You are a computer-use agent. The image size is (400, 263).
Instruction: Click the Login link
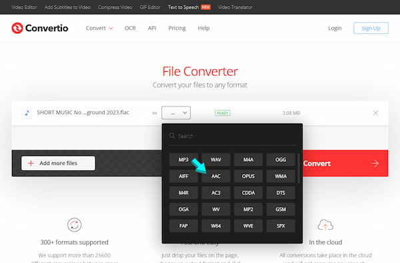click(x=335, y=28)
